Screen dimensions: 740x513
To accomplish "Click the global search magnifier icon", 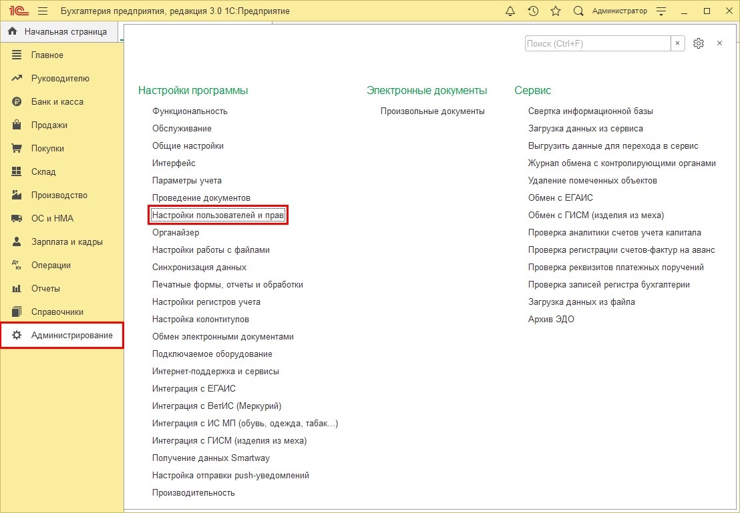I will (x=578, y=11).
